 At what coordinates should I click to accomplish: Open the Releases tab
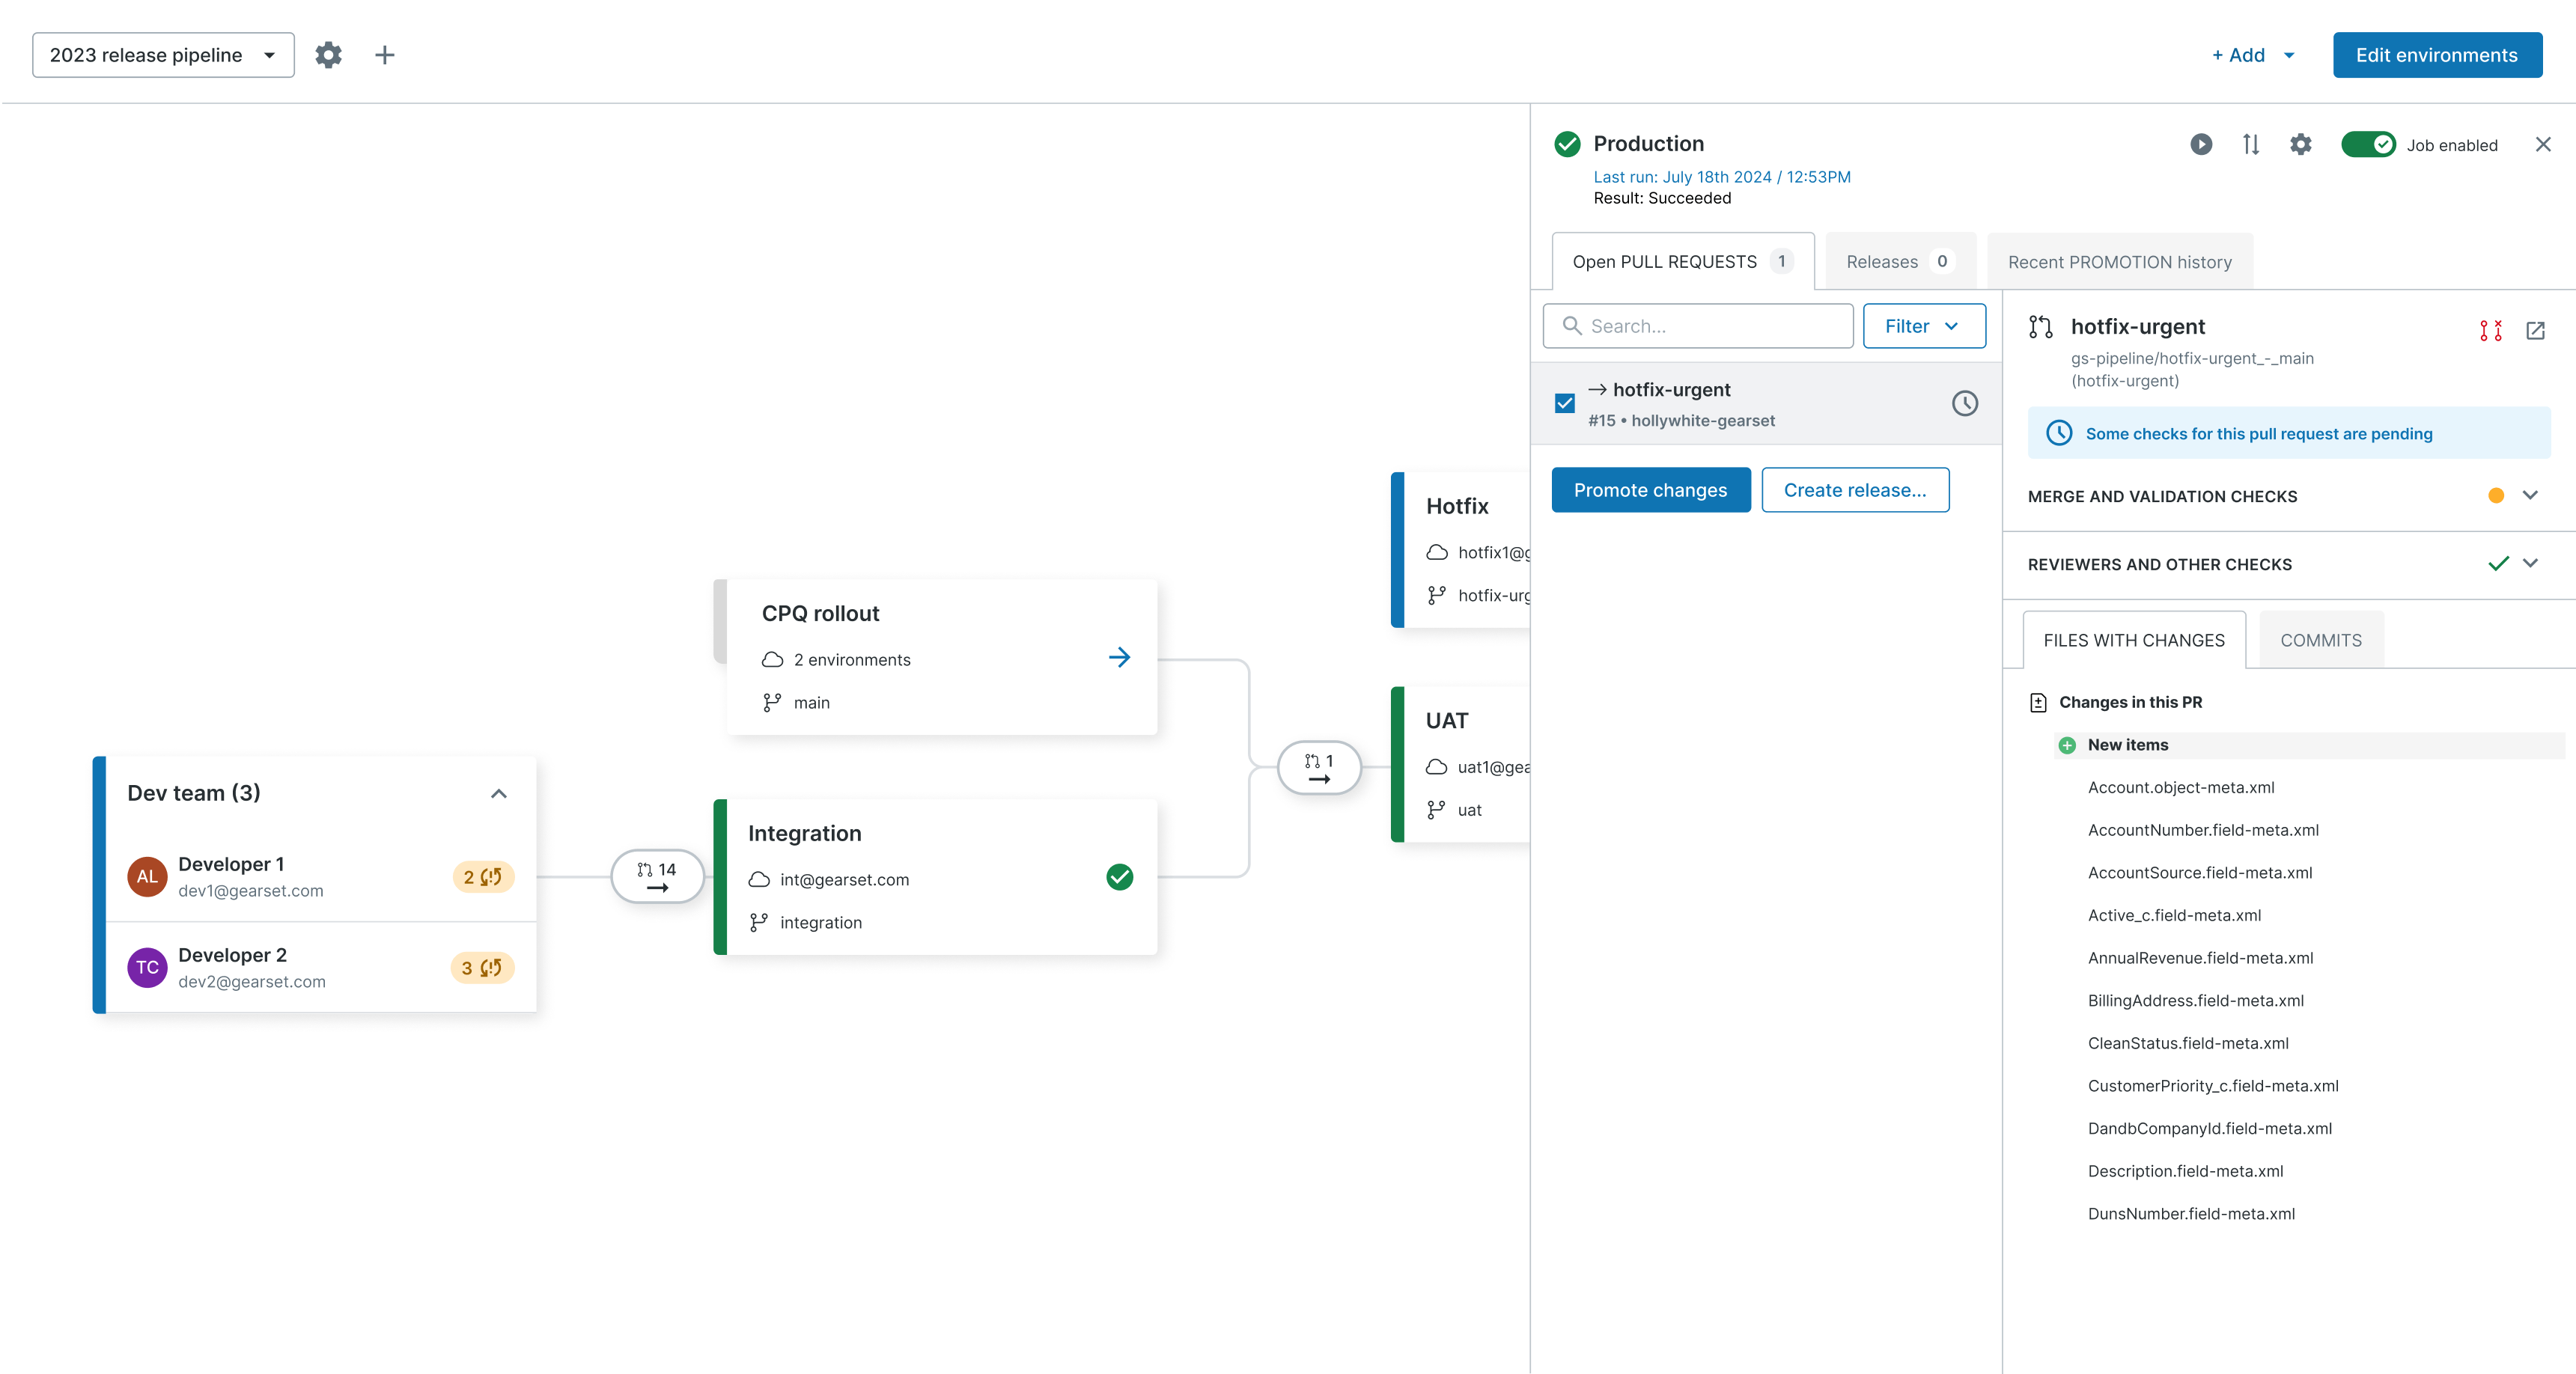click(1898, 261)
